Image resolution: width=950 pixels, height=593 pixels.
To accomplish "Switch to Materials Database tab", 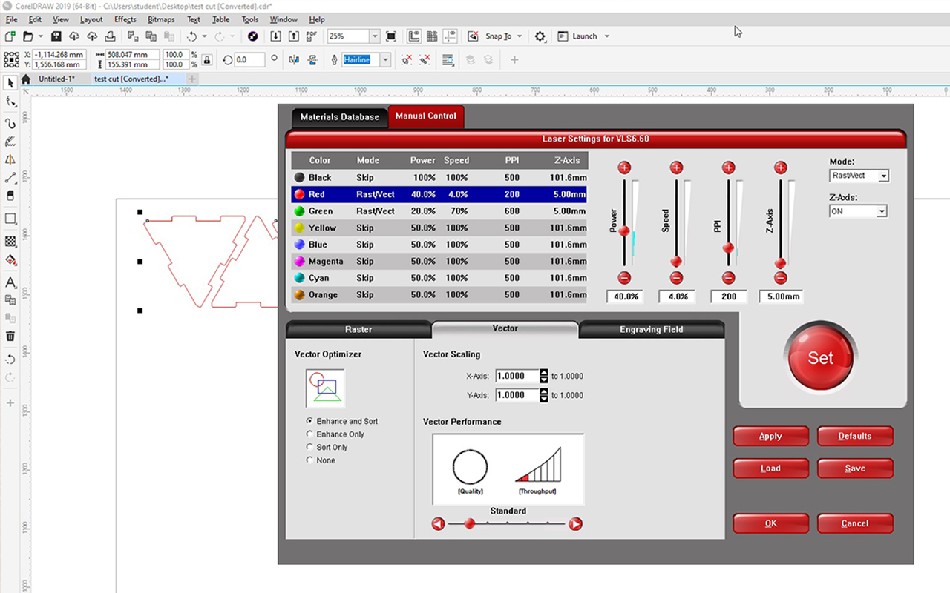I will [x=340, y=117].
